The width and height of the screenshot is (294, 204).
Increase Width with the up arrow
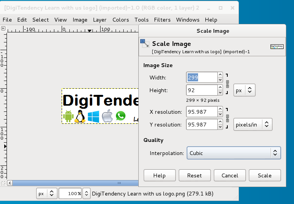pyautogui.click(x=220, y=75)
